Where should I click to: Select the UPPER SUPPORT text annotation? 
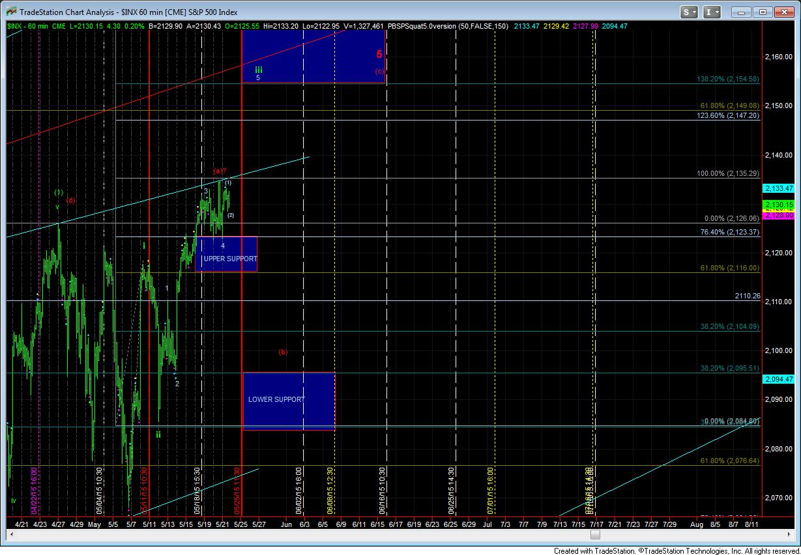tap(230, 259)
